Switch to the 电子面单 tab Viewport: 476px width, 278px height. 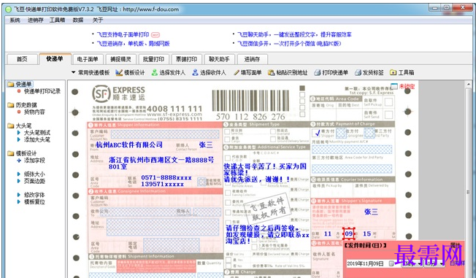(88, 59)
